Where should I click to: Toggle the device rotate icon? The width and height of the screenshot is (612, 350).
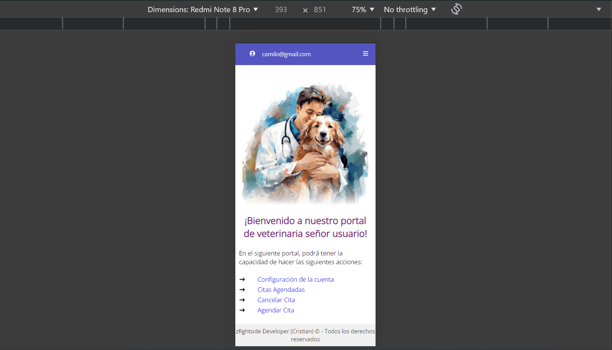456,9
